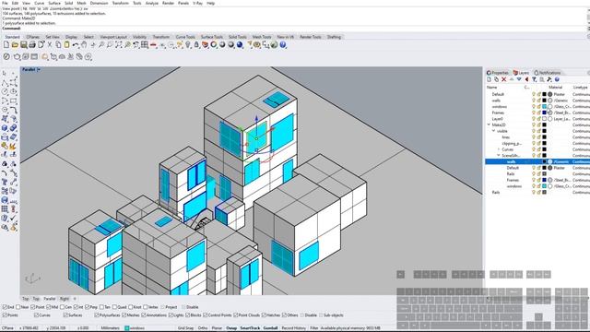590x332 pixels.
Task: Switch to the Curve Tools toolbar tab
Action: click(185, 37)
